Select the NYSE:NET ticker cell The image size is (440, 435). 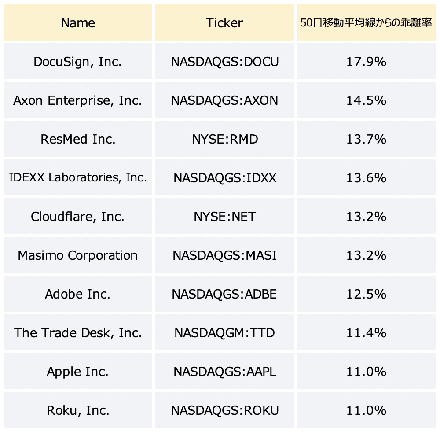pos(224,216)
